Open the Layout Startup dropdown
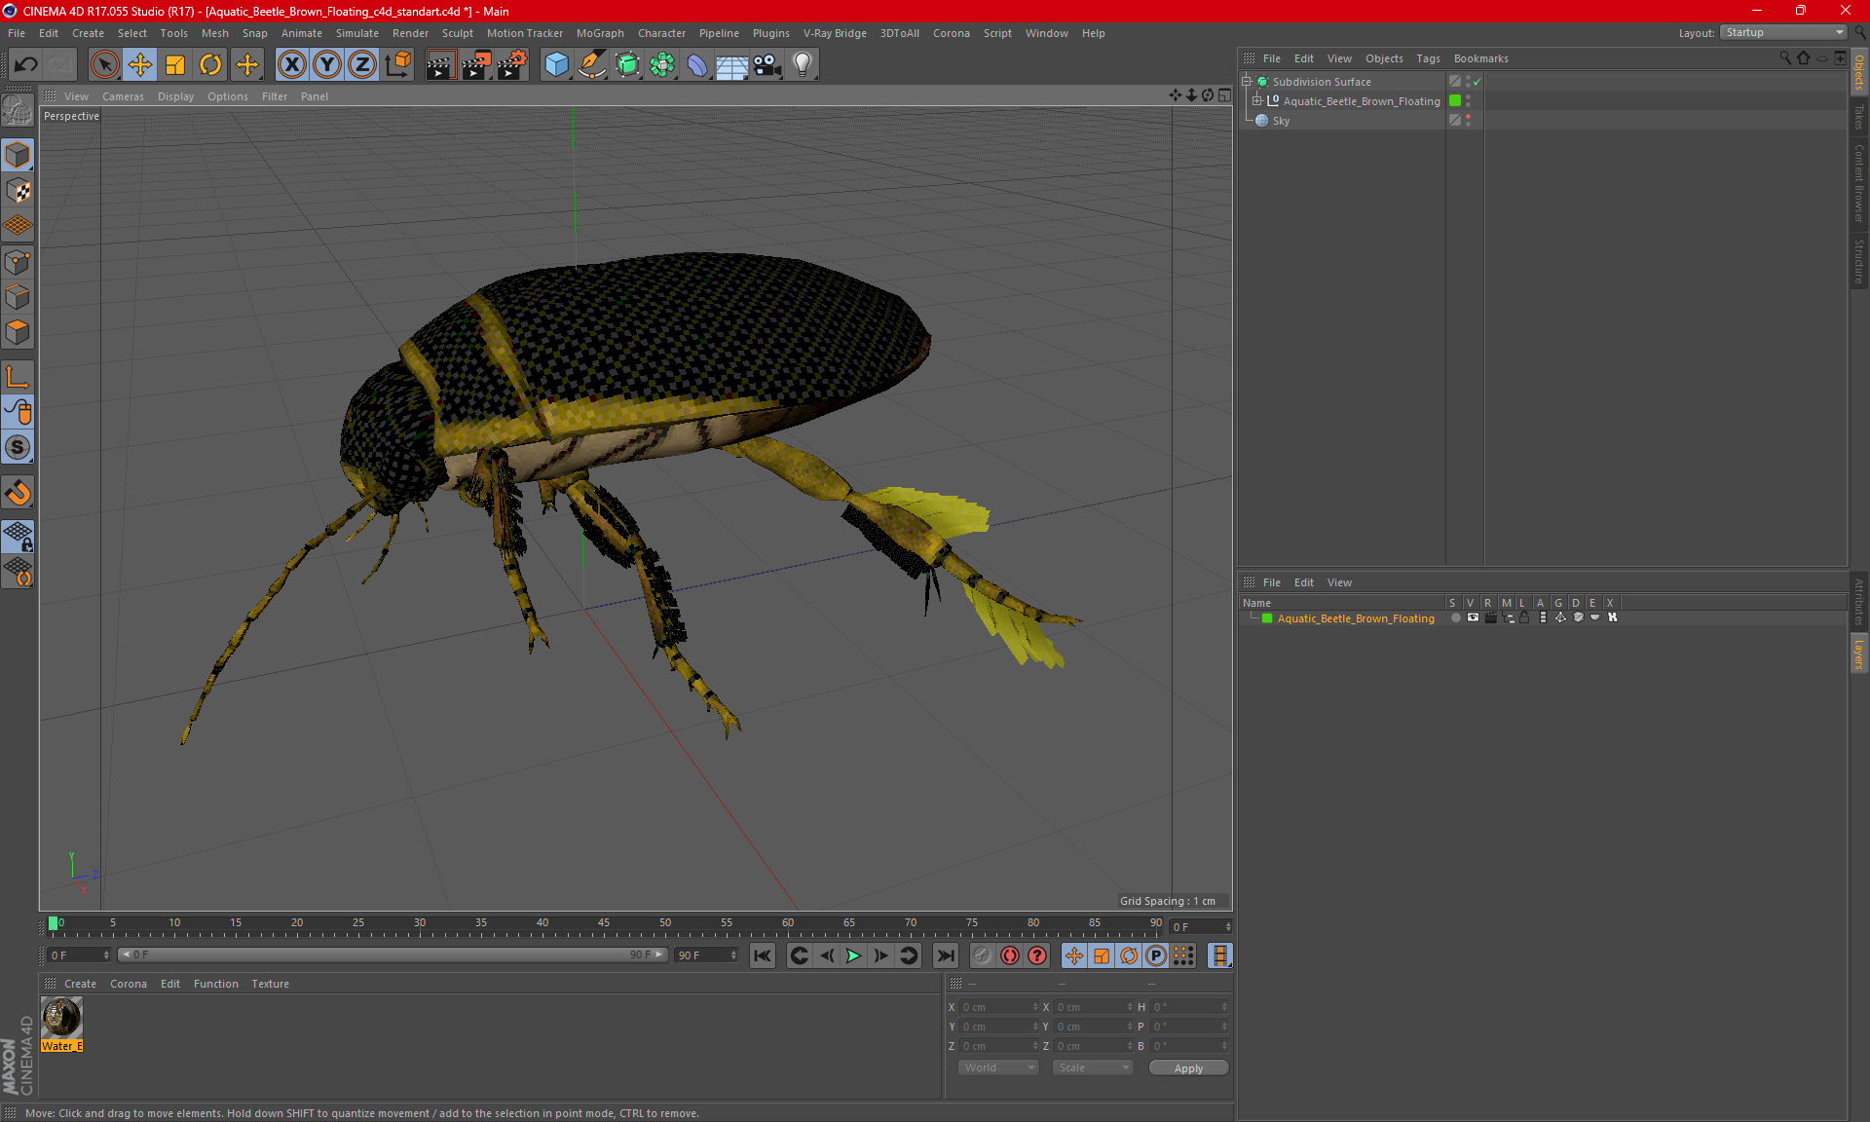 coord(1783,32)
